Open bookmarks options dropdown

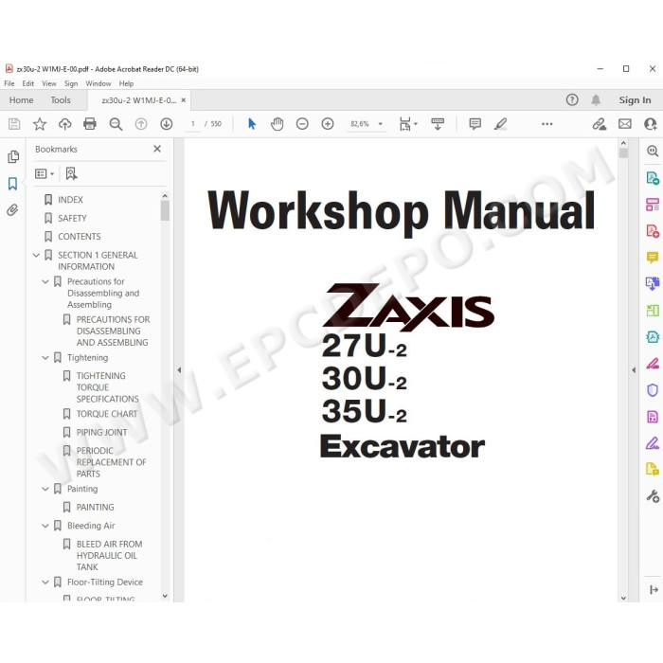tap(45, 173)
